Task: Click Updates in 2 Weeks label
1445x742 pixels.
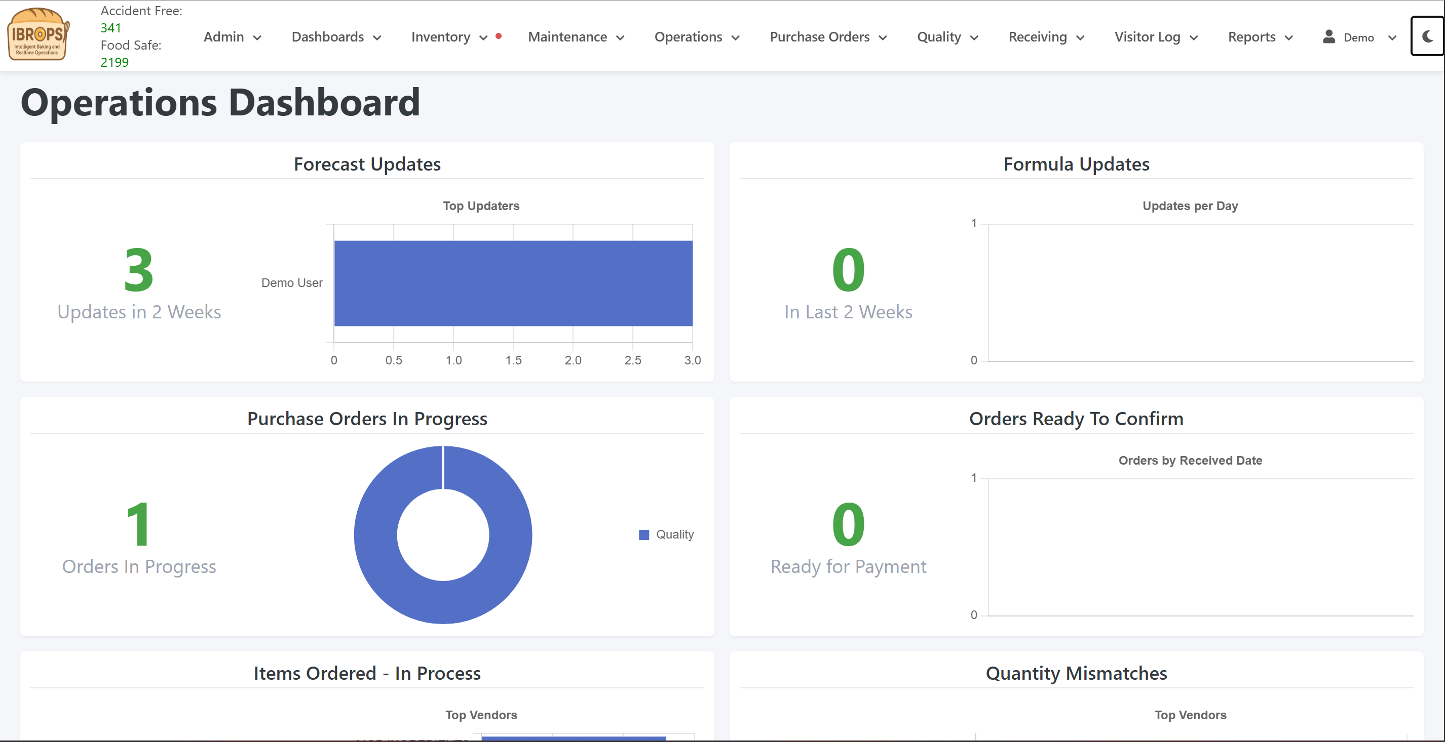Action: click(x=139, y=312)
